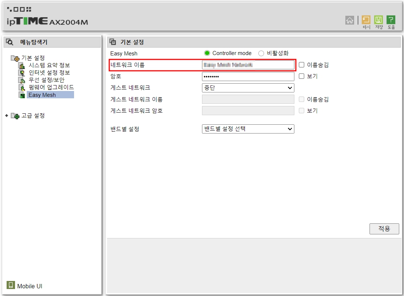Open the 도움 (help) icon
404x296 pixels.
391,20
